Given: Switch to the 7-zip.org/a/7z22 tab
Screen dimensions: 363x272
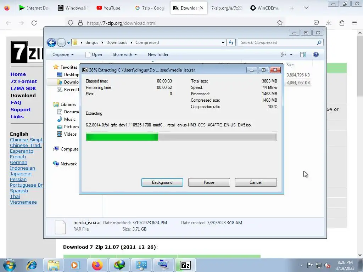Looking at the screenshot, I should coord(227,8).
